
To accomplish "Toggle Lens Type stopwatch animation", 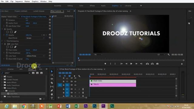I will click(x=7, y=56).
